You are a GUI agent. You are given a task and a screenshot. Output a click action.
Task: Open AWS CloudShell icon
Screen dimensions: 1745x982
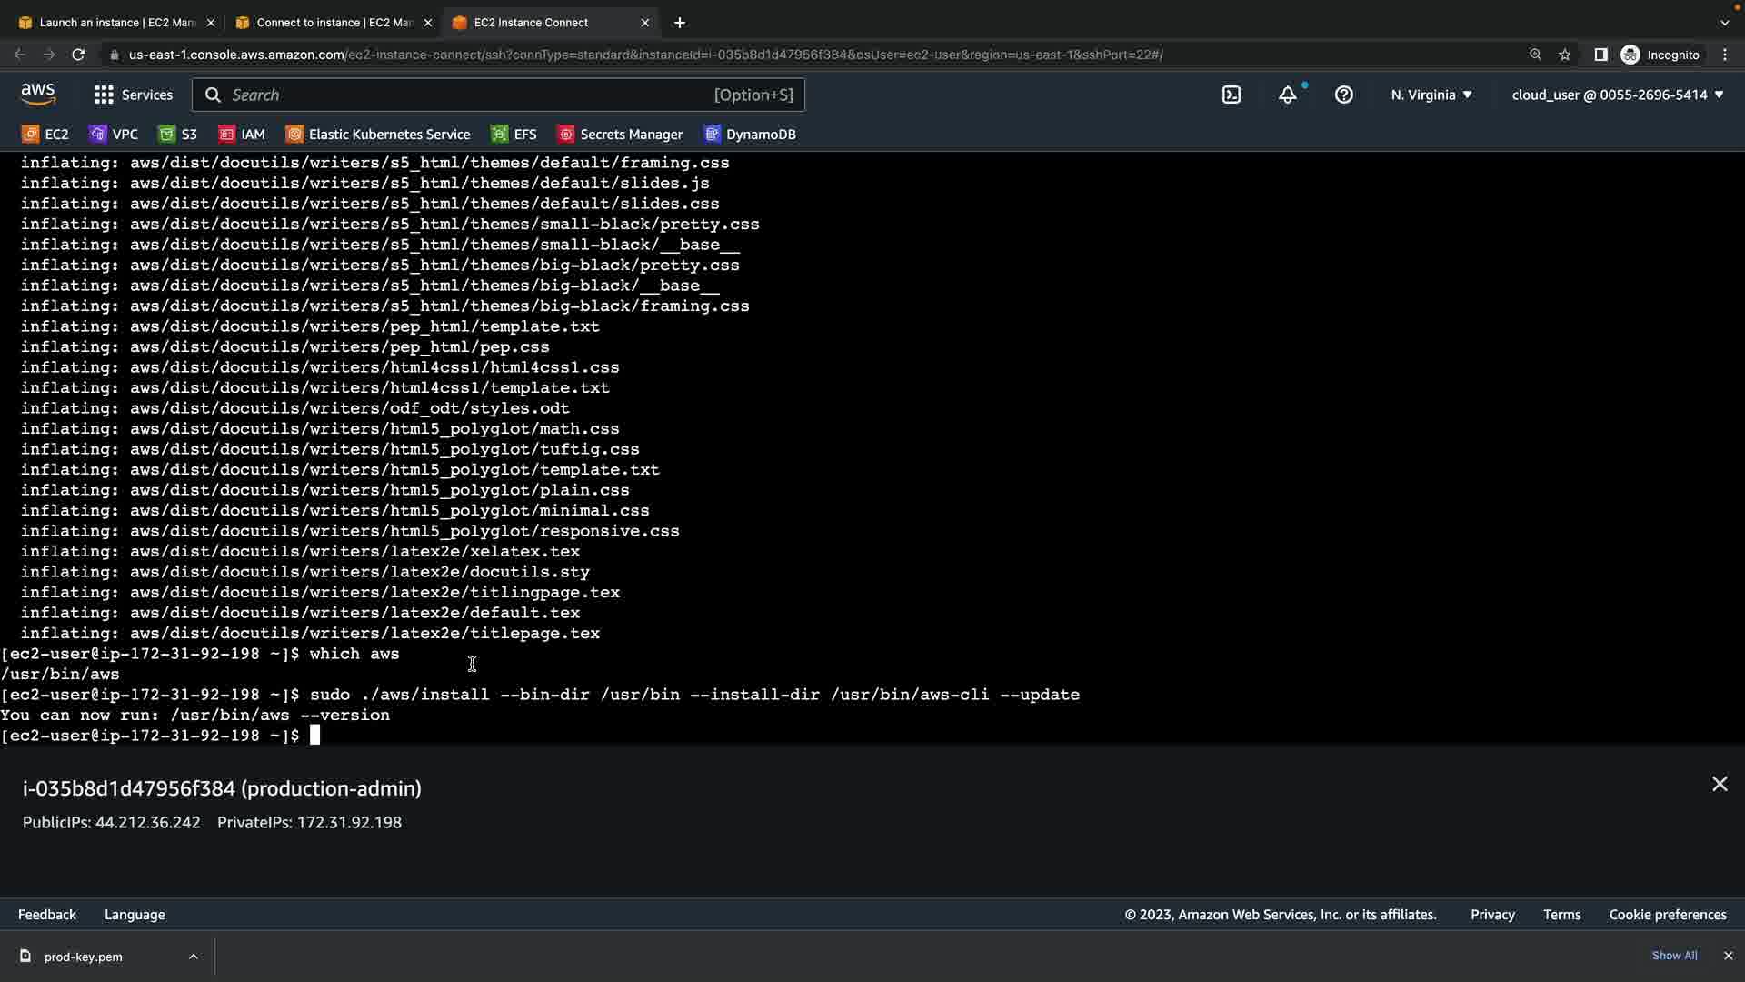(1231, 95)
